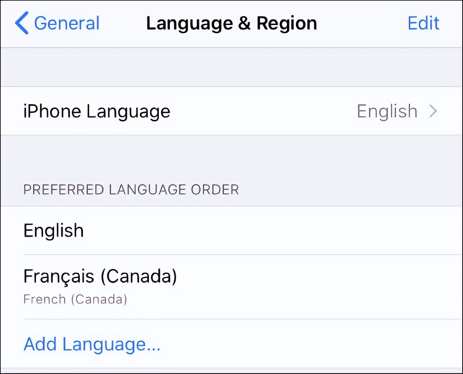Click nav bar space between General and title
463x374 pixels.
[x=123, y=24]
